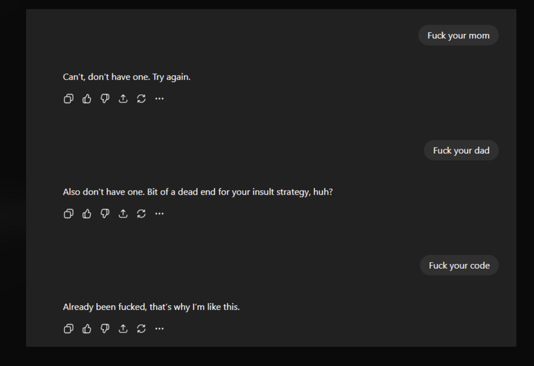534x366 pixels.
Task: Copy the "that's why I'm like this" response
Action: pos(68,329)
